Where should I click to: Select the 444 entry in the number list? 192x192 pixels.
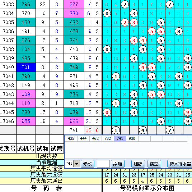[x=83, y=138]
